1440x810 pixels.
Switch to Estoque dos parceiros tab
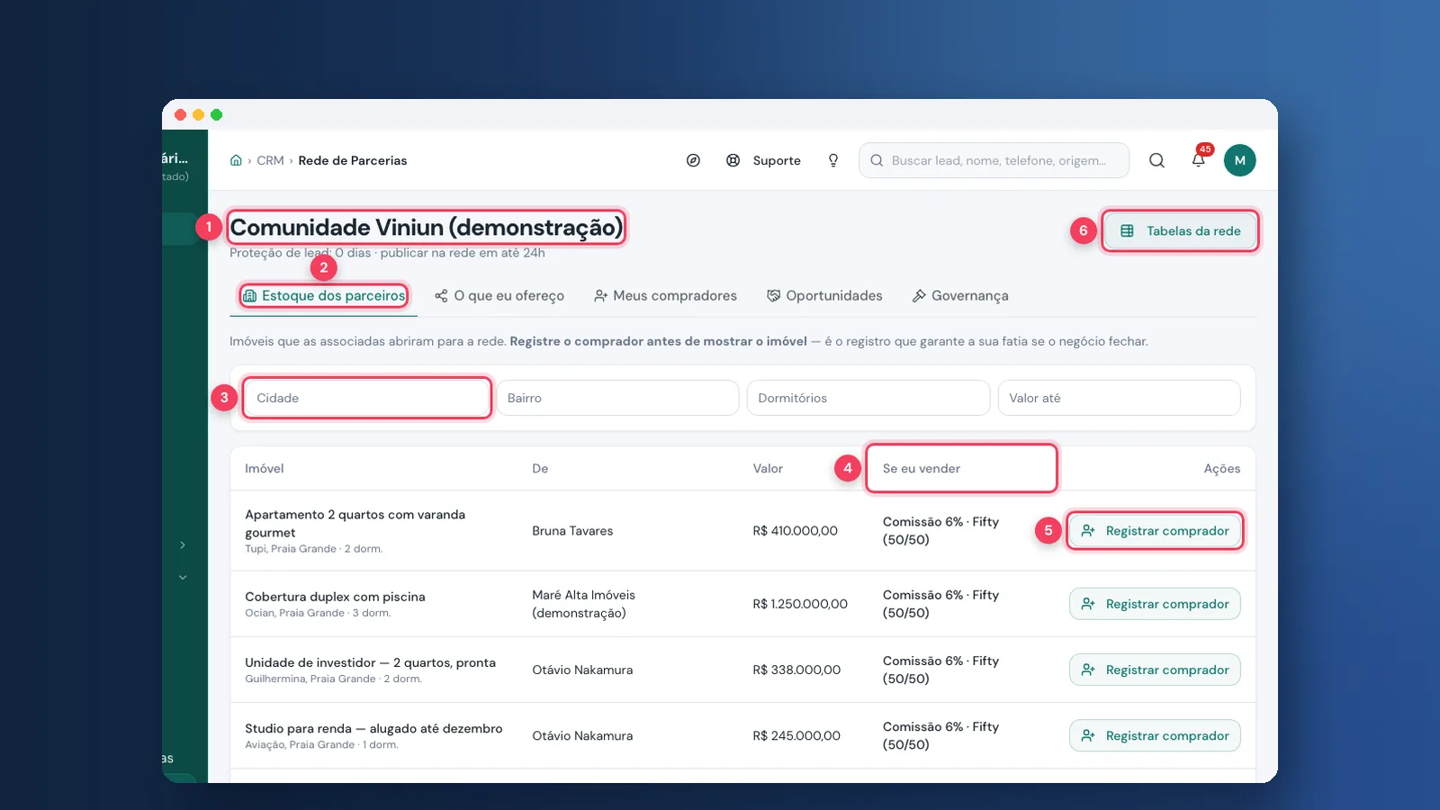tap(325, 295)
